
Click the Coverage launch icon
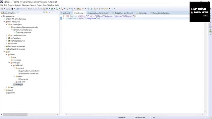click(x=57, y=9)
